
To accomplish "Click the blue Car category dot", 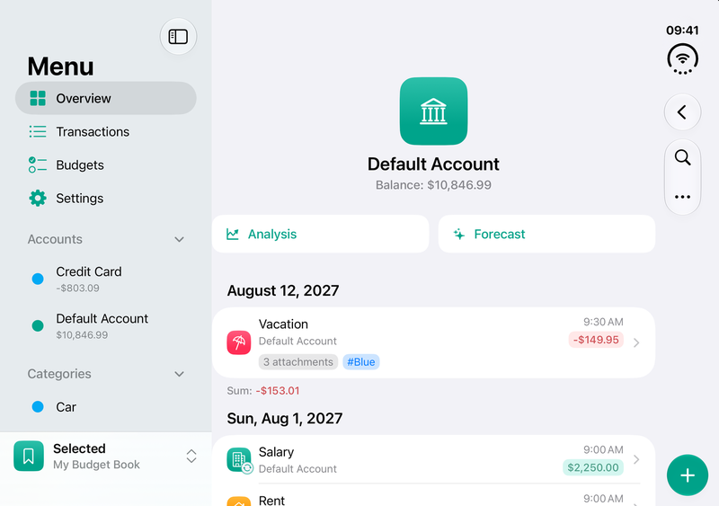I will 38,407.
